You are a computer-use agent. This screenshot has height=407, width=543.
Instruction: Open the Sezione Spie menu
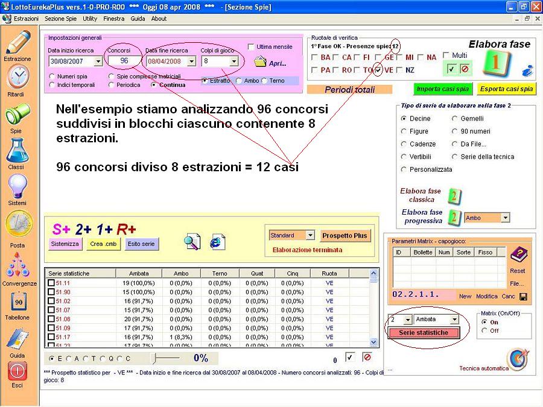pos(60,19)
